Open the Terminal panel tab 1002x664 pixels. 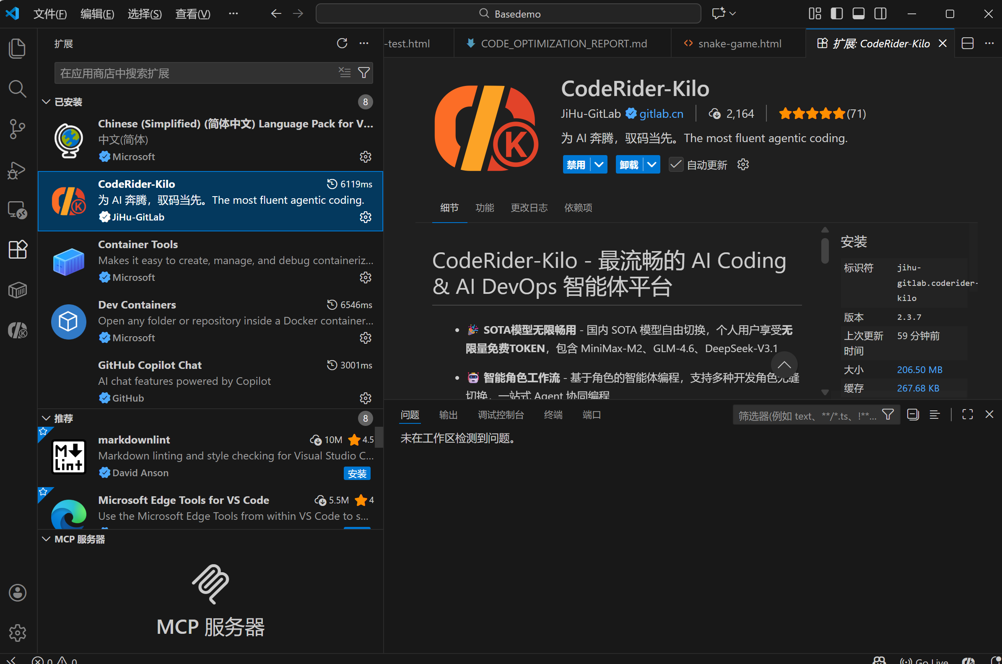[553, 415]
